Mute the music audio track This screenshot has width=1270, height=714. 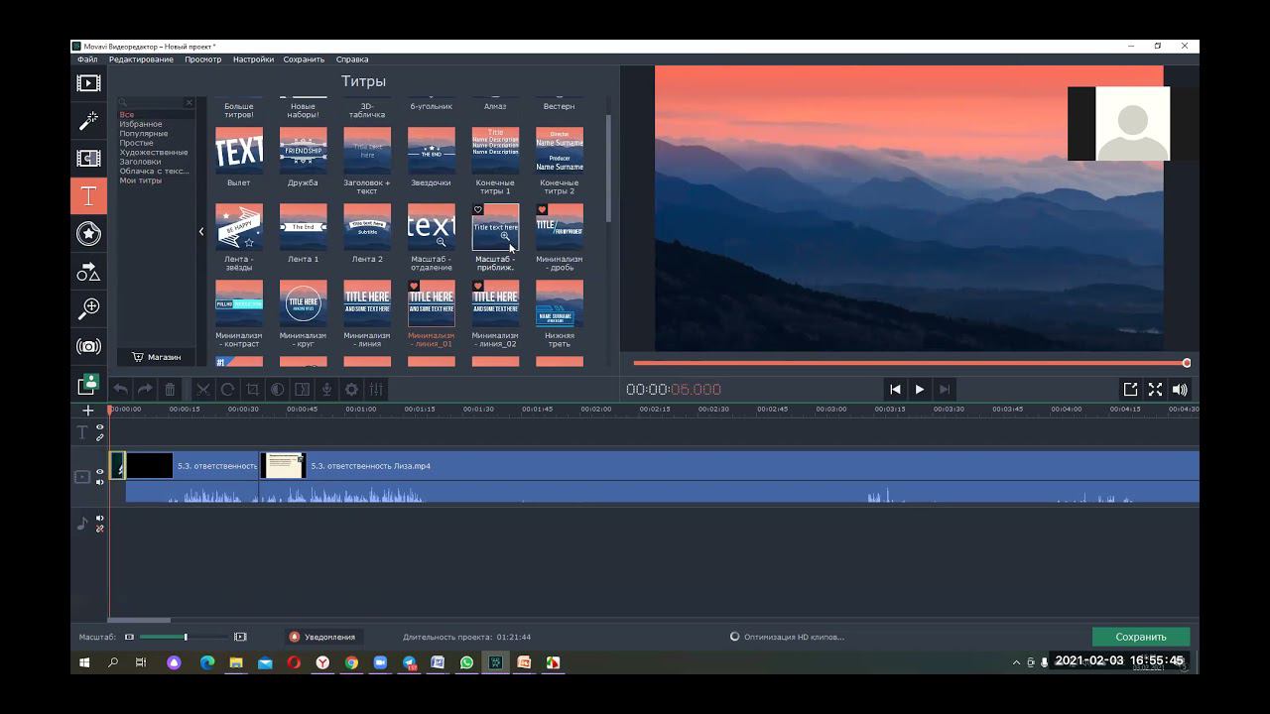(x=100, y=518)
